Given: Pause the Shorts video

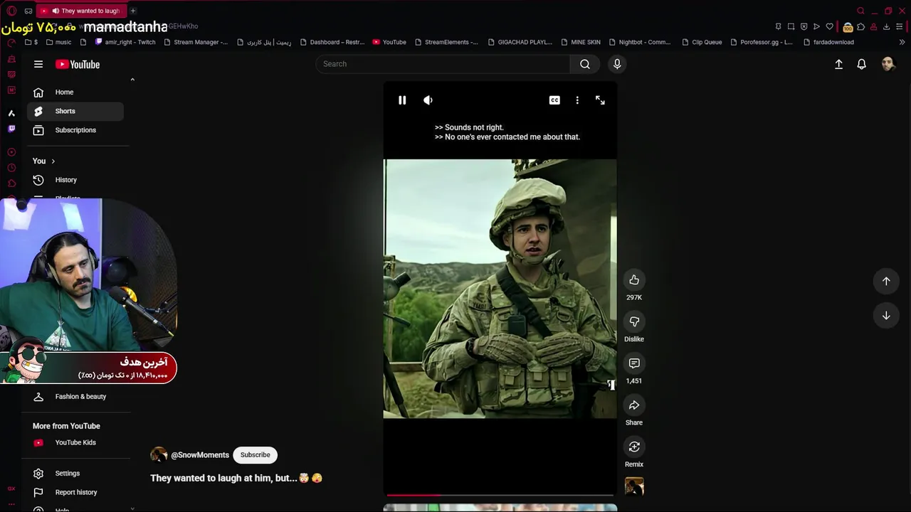Looking at the screenshot, I should tap(402, 100).
